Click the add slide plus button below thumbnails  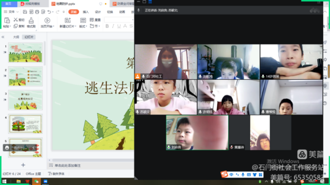point(23,165)
